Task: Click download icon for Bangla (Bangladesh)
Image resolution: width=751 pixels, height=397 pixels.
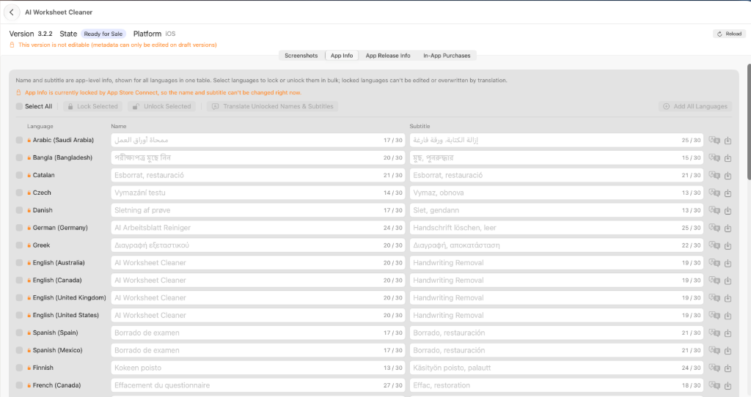Action: (728, 157)
